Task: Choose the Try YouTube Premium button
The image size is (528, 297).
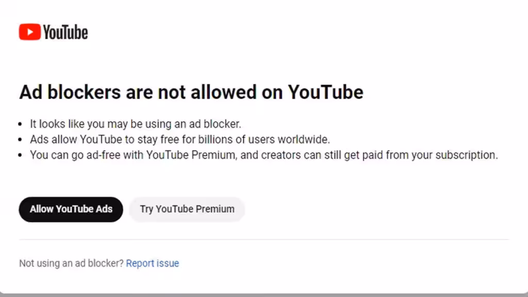Action: tap(187, 209)
